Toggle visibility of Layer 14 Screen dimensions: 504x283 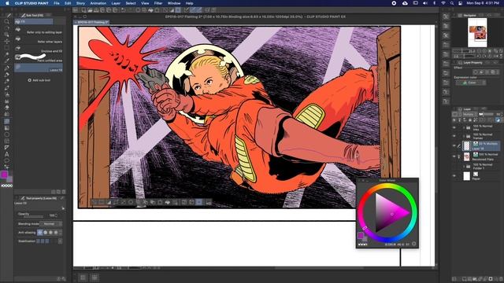[x=454, y=145]
